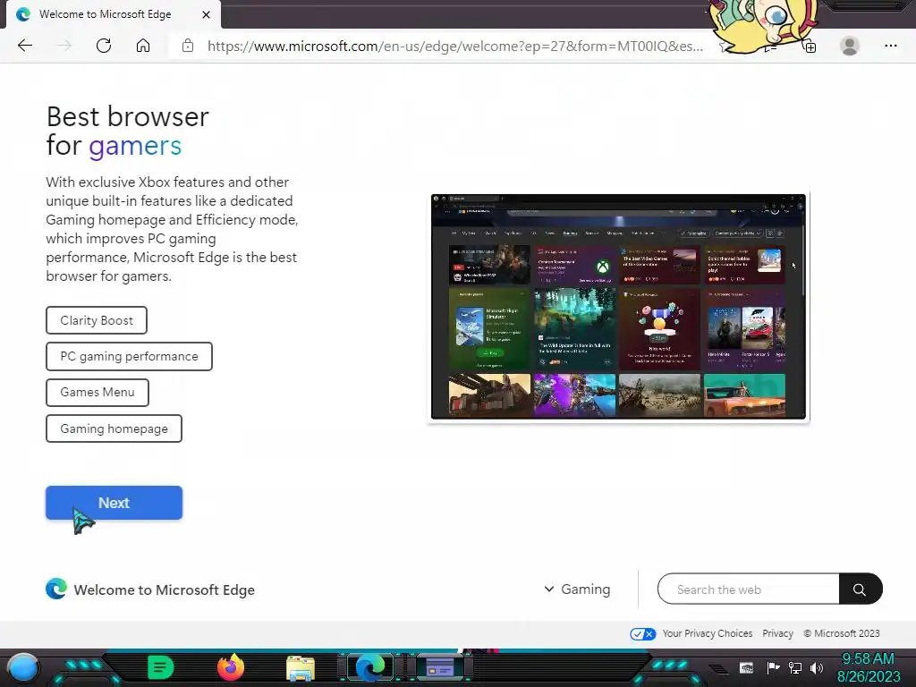Screen dimensions: 916x687
Task: Open Your Privacy Choices link
Action: click(707, 633)
